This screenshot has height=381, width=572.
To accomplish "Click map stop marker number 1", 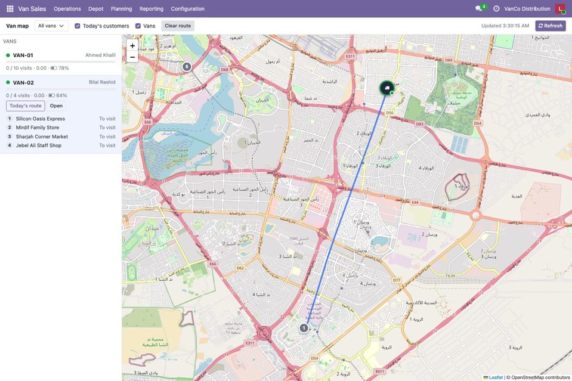I will coord(304,328).
